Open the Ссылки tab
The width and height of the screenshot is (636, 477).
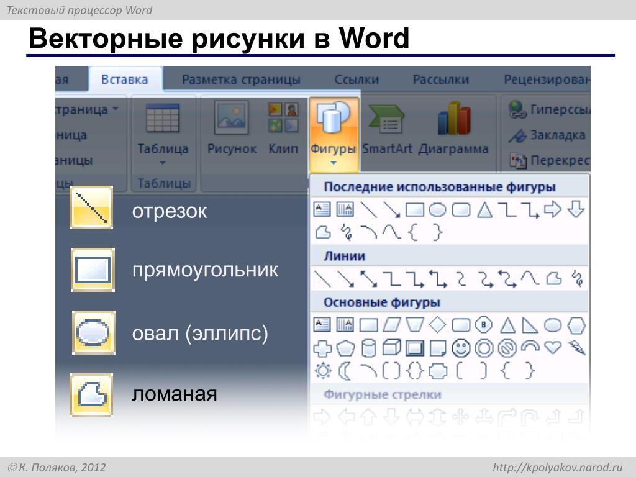coord(357,79)
